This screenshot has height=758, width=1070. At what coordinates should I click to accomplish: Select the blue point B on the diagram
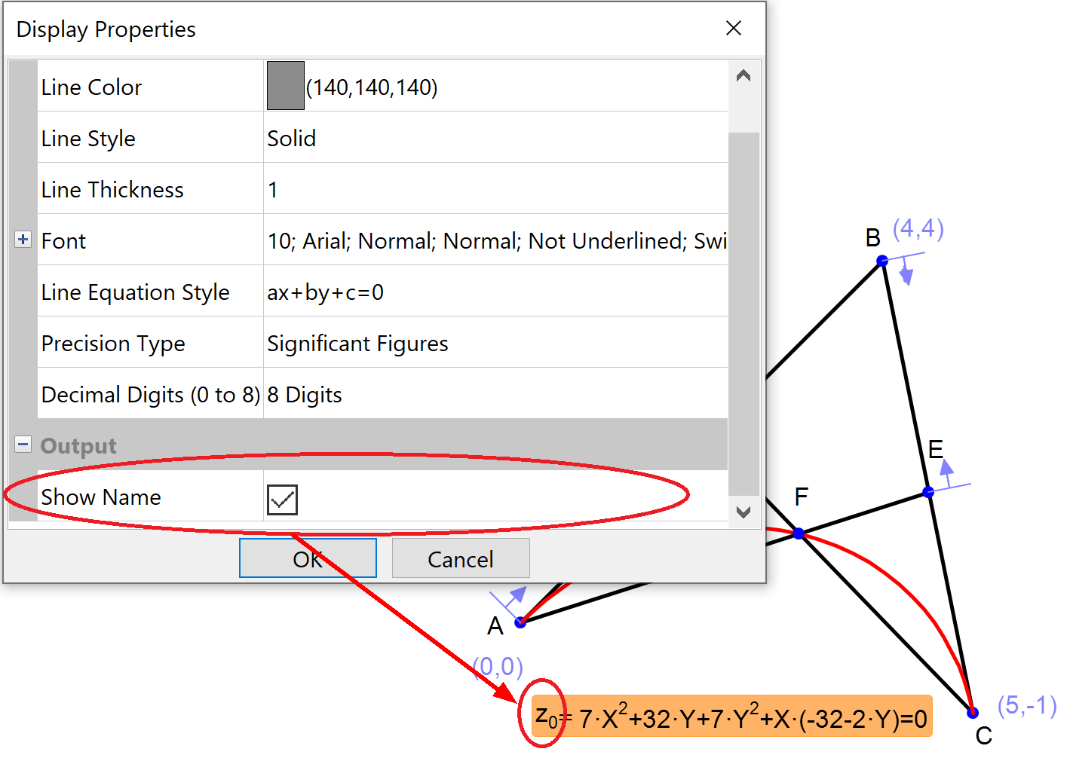tap(881, 261)
